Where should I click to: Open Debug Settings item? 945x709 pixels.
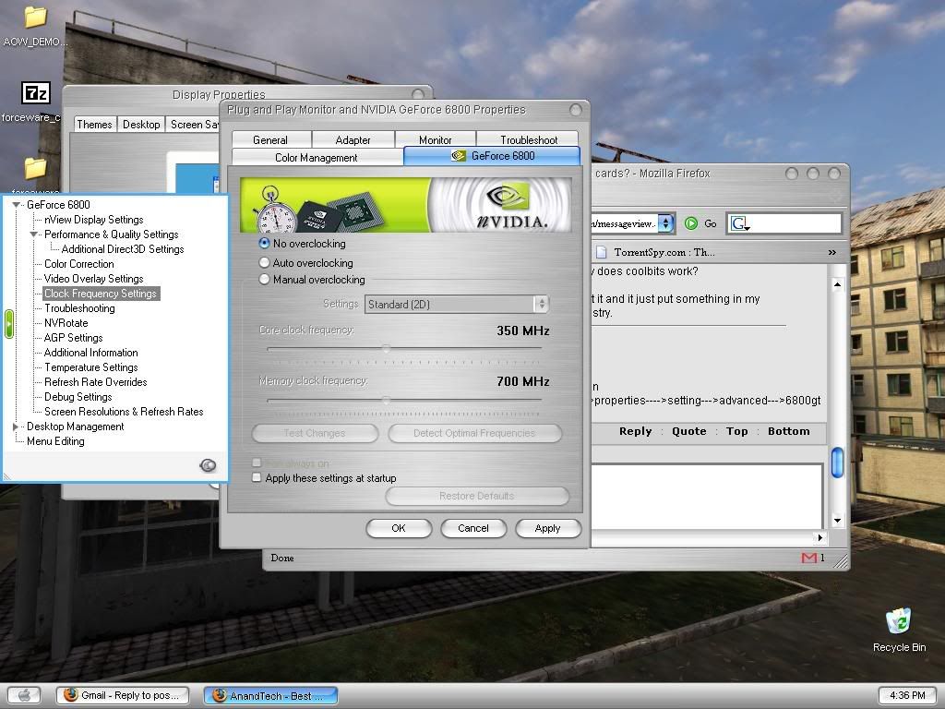78,397
